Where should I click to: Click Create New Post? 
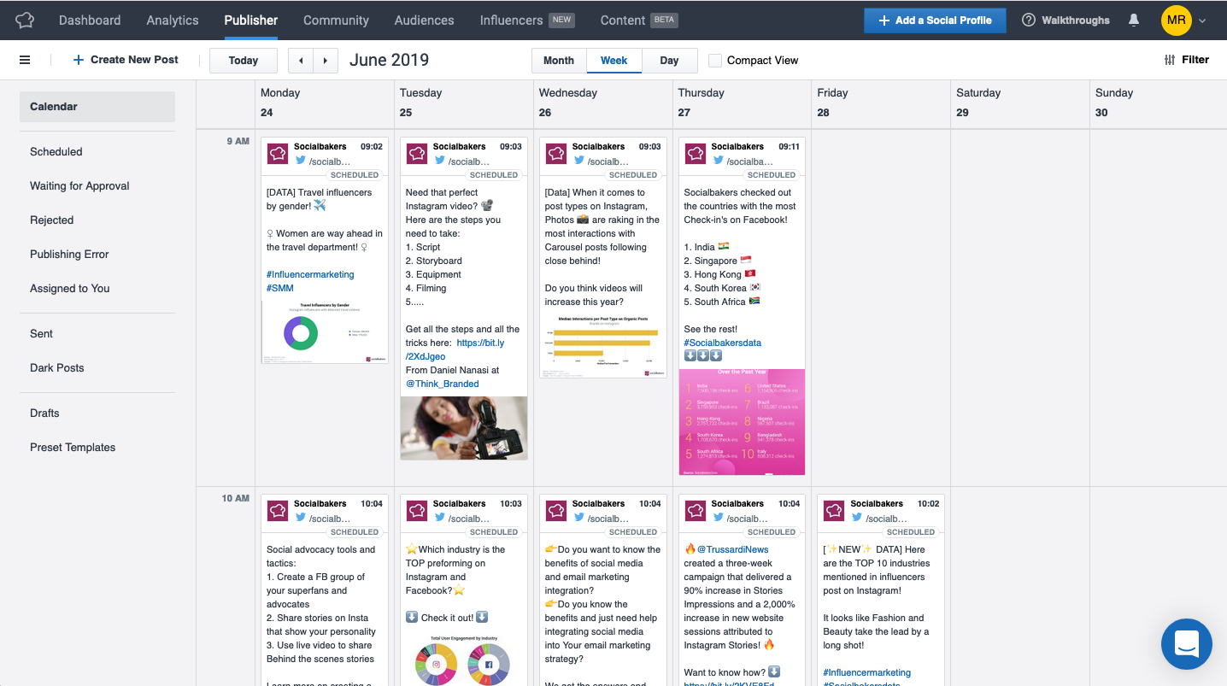pyautogui.click(x=126, y=60)
